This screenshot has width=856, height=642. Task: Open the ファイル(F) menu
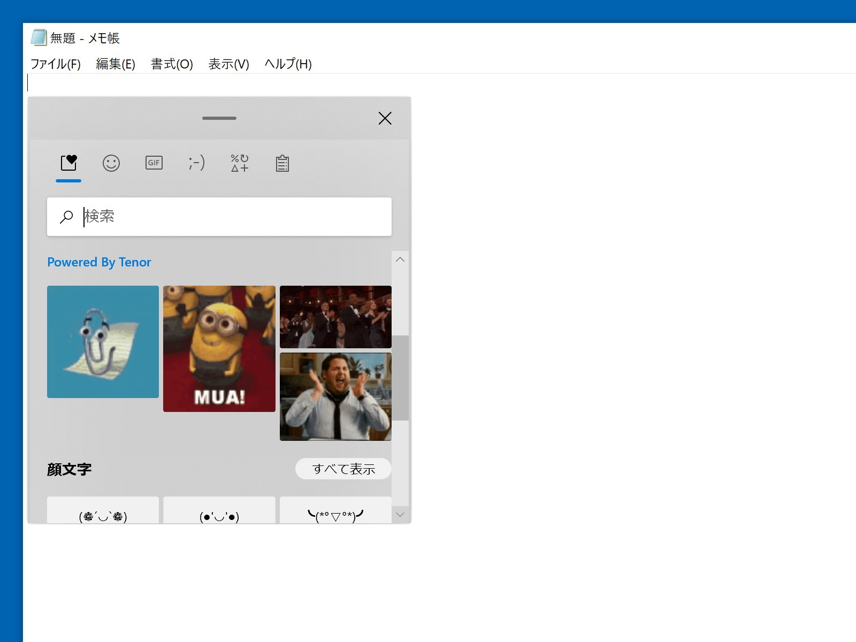tap(55, 64)
